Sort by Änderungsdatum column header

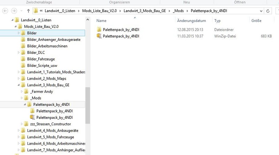click(192, 21)
